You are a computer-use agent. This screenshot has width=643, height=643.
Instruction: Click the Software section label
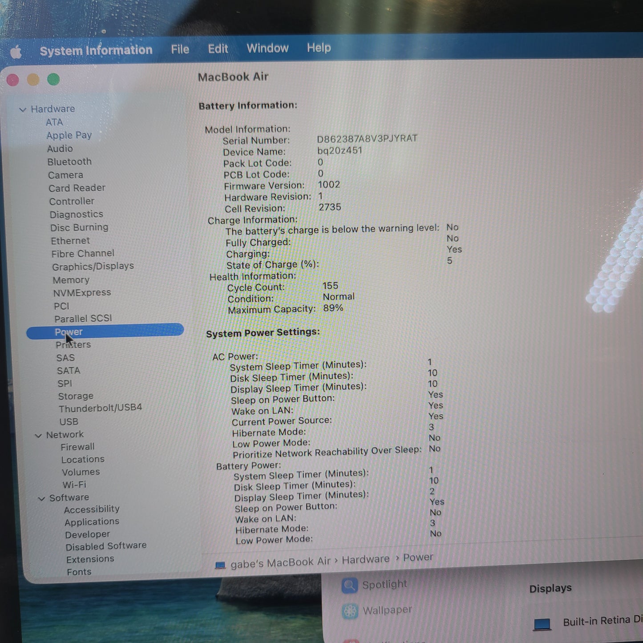69,498
